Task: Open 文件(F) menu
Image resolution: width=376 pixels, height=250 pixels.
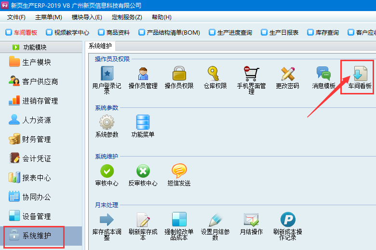Action: 16,17
